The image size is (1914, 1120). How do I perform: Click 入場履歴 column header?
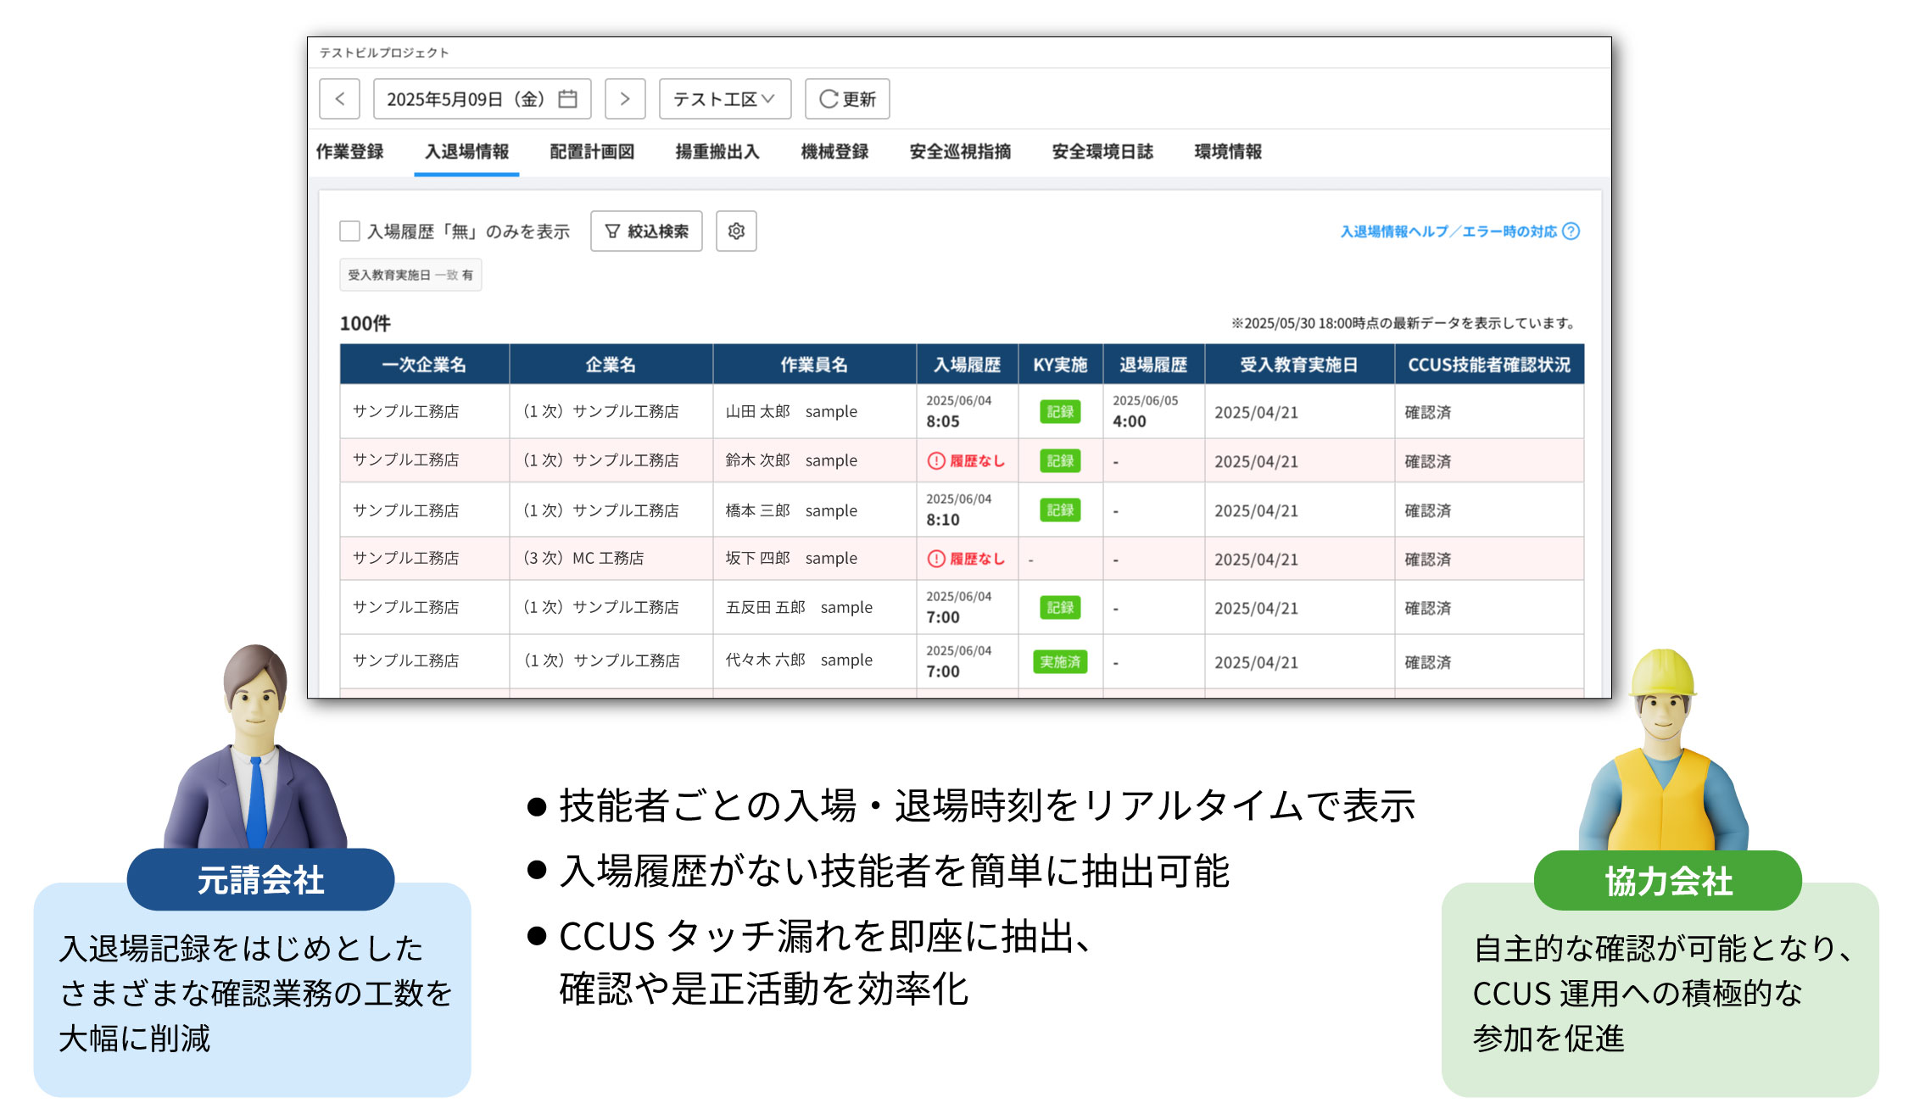pos(967,365)
